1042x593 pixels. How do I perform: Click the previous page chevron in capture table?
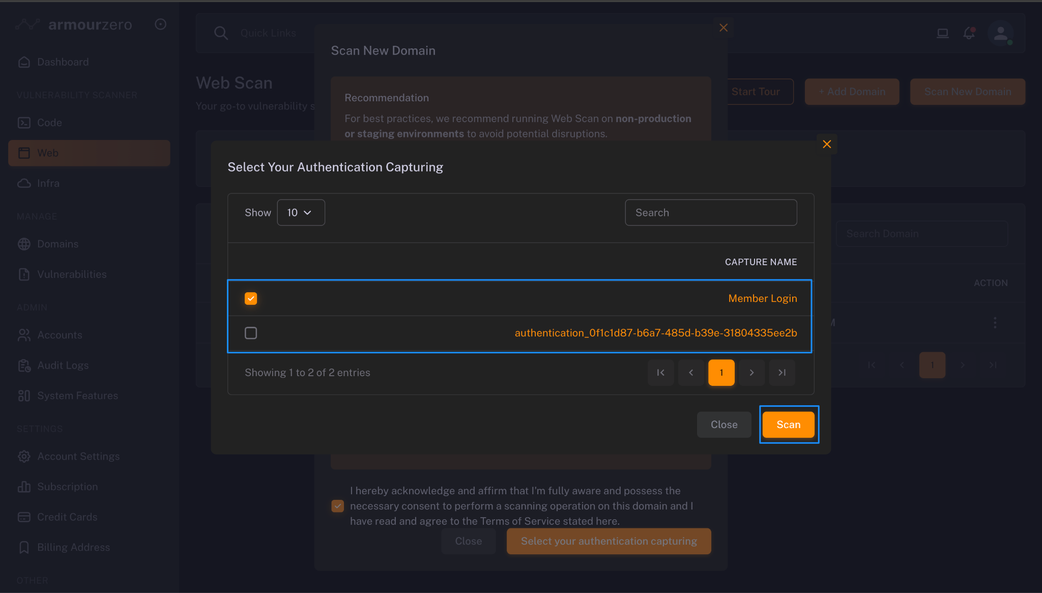[x=691, y=373]
